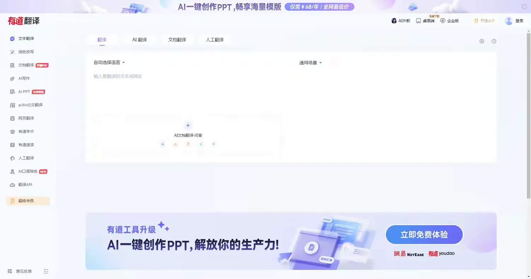The width and height of the screenshot is (531, 279).
Task: Open 桌面端 download link
Action: tap(425, 21)
